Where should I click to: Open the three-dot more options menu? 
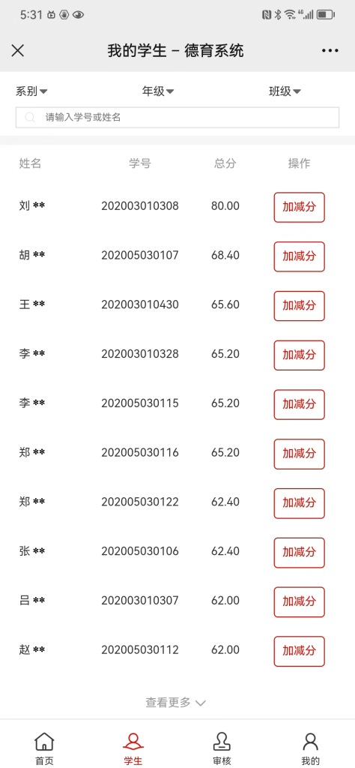pyautogui.click(x=330, y=50)
